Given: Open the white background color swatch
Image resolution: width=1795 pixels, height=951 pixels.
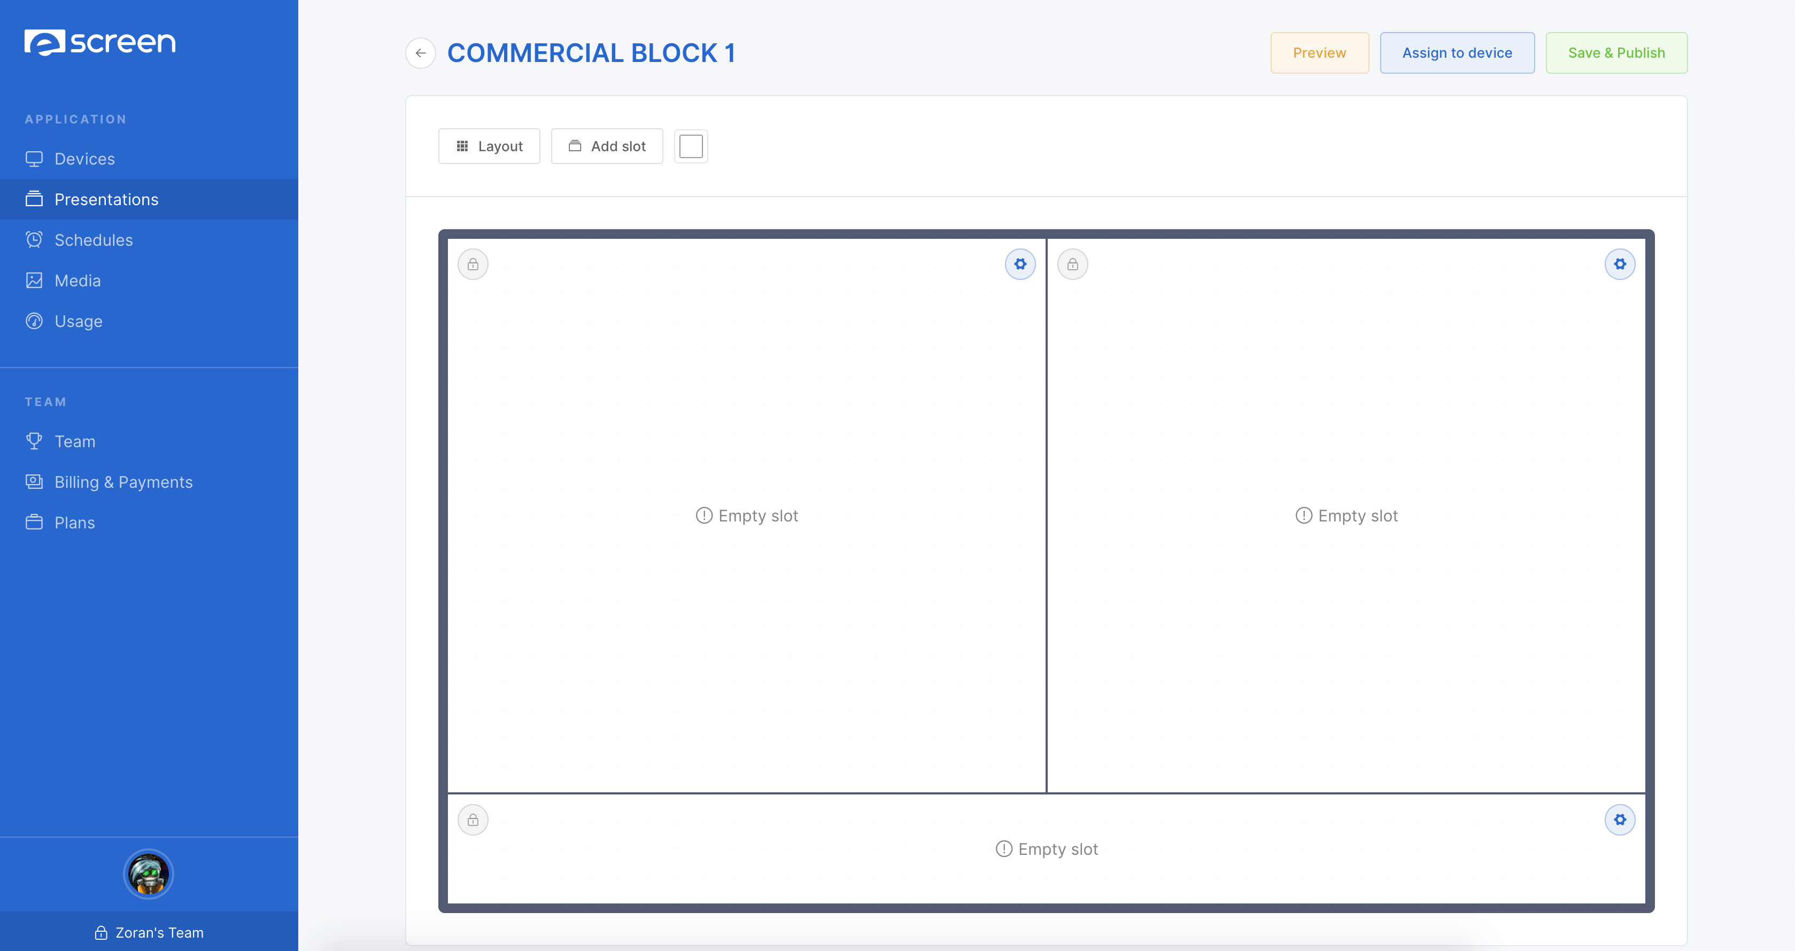Looking at the screenshot, I should click(691, 146).
